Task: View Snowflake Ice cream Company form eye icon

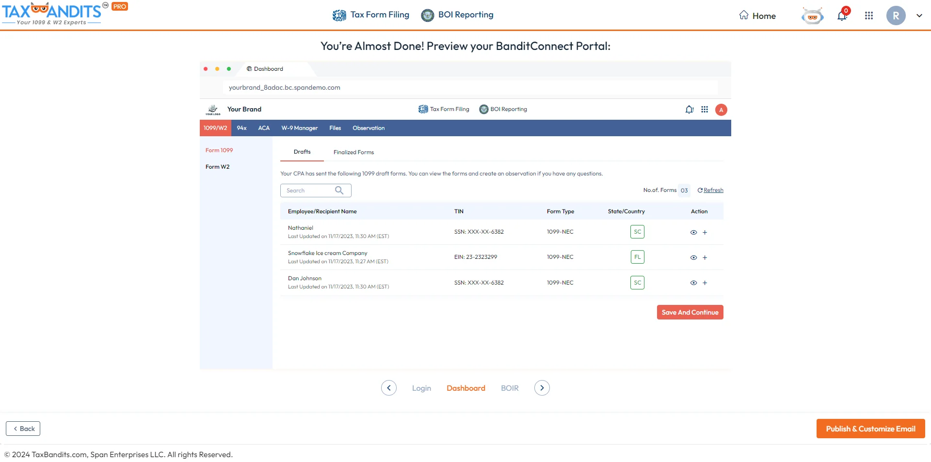Action: [693, 257]
